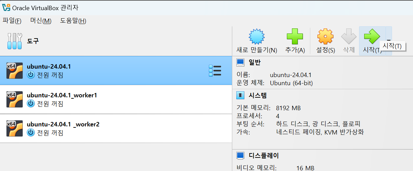
Task: Click the 일반 section monitor icon
Action: click(x=240, y=63)
